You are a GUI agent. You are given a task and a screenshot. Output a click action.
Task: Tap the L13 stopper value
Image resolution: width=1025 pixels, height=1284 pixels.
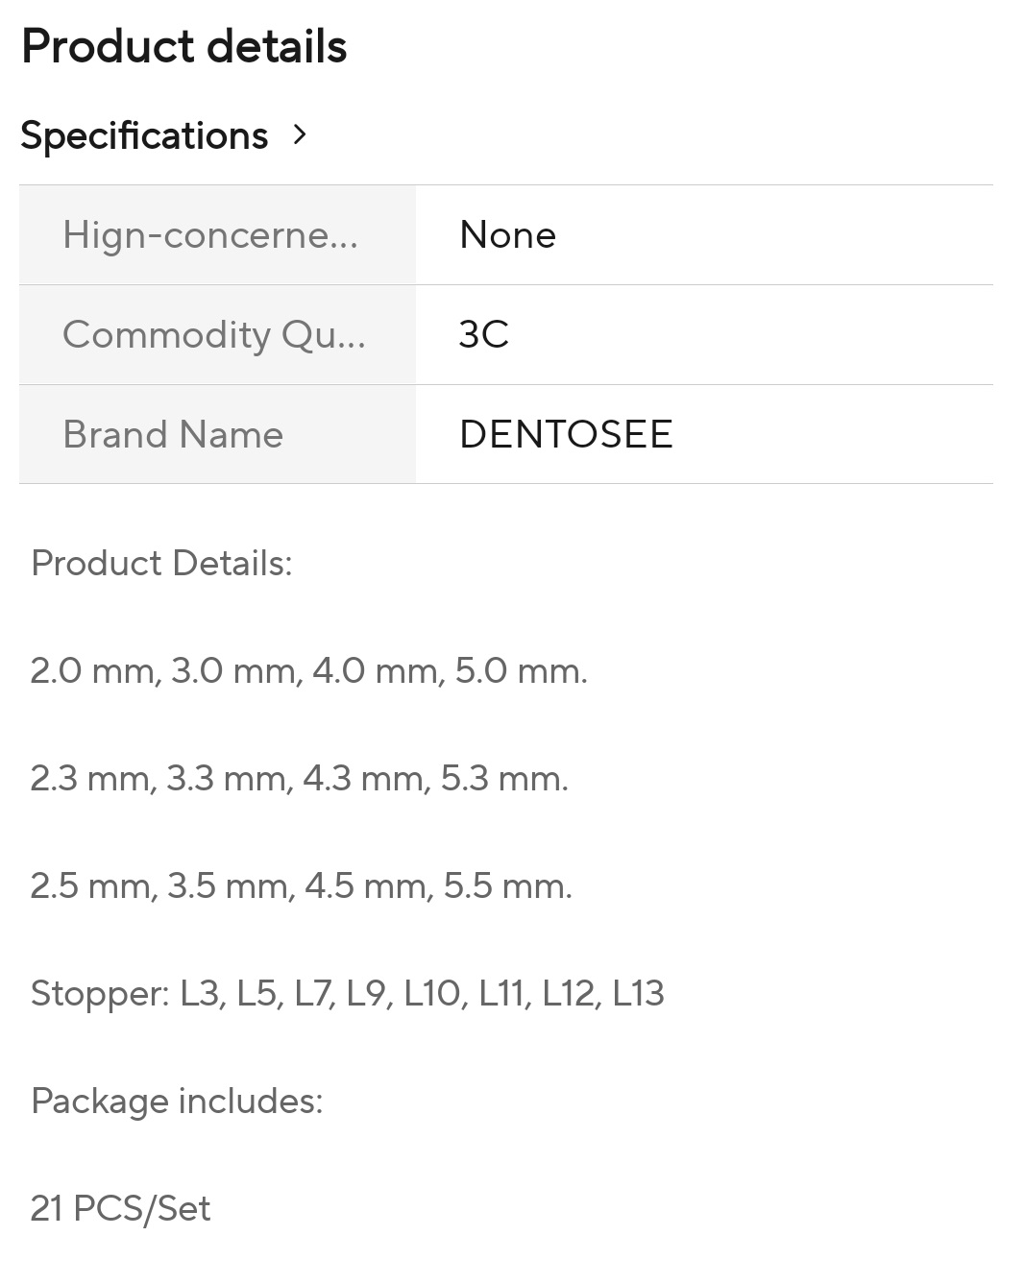(x=638, y=993)
